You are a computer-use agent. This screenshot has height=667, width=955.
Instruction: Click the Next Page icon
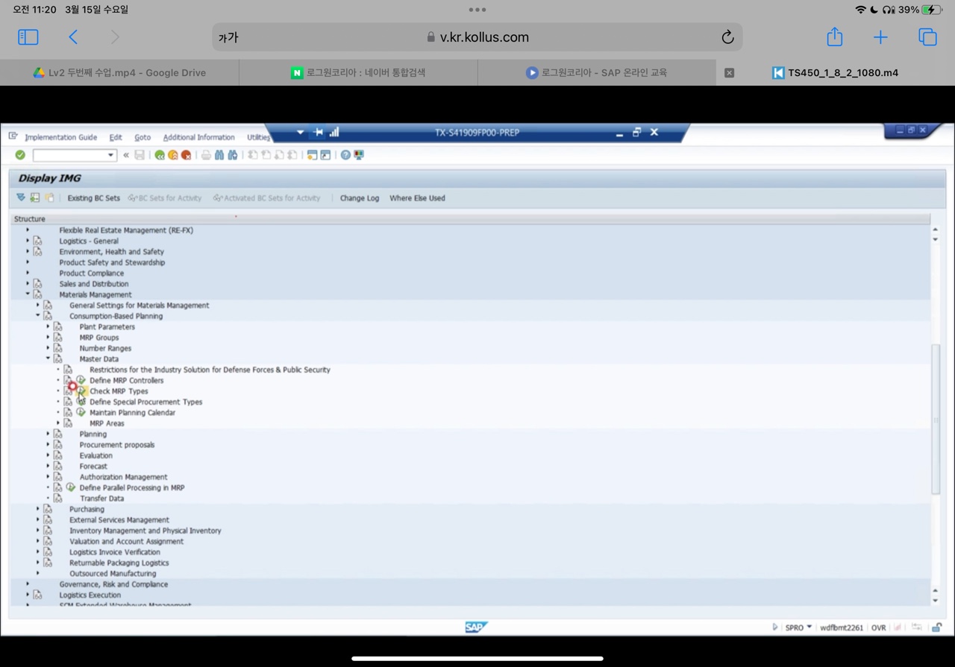(279, 155)
